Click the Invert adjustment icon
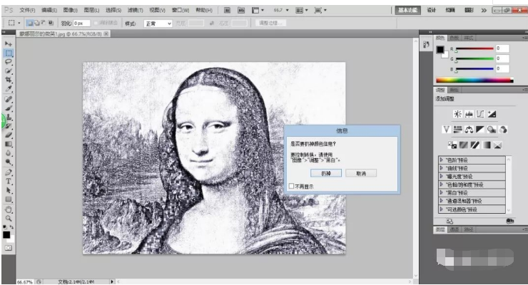The height and width of the screenshot is (285, 528). [452, 145]
